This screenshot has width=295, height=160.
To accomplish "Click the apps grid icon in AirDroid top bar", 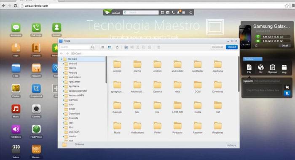I will 162,12.
